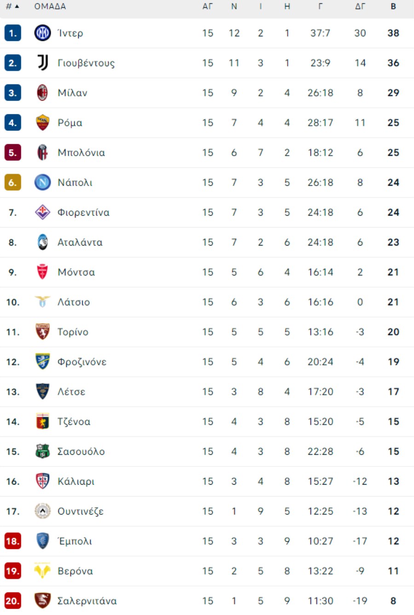The height and width of the screenshot is (615, 414).
Task: Sort by the ΔΓ goal difference header
Action: coord(360,6)
